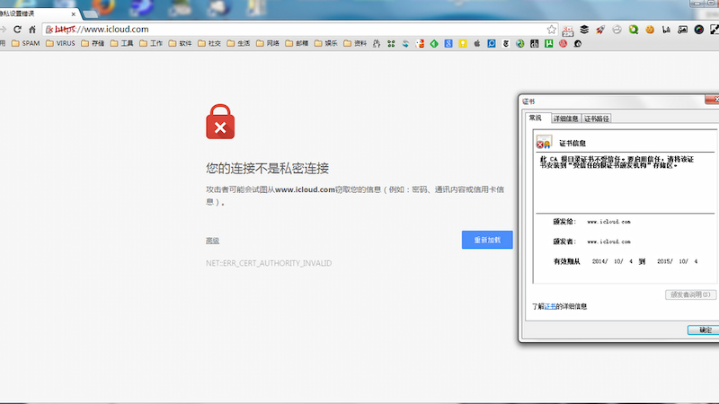
Task: Open the cookie extension icon
Action: click(650, 30)
